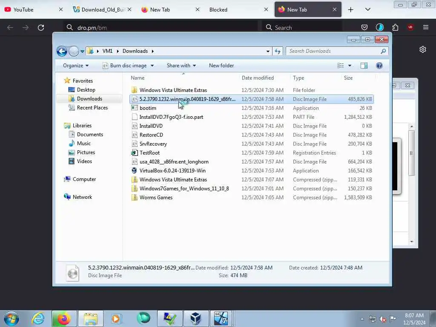Go back with Explorer back arrow
This screenshot has height=327, width=436.
[62, 51]
